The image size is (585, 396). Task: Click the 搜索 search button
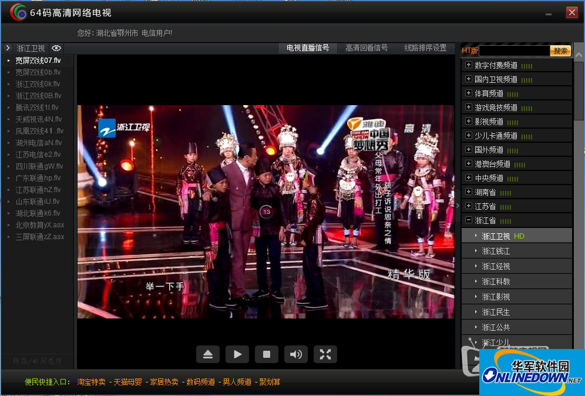tap(560, 51)
